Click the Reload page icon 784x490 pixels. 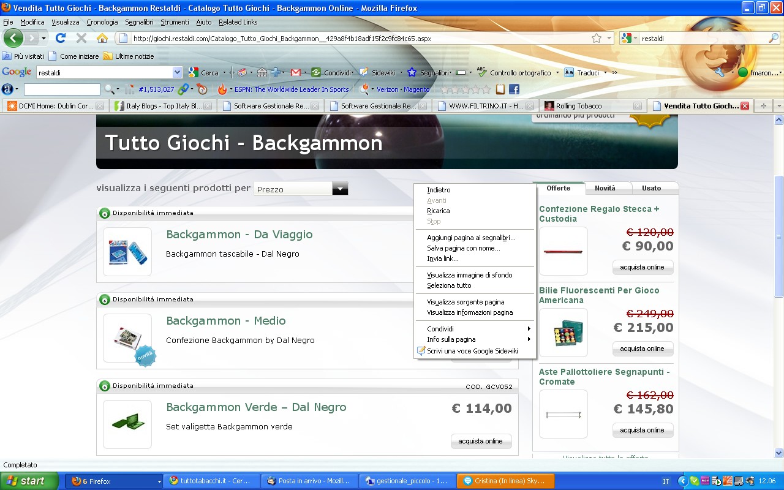(x=61, y=38)
